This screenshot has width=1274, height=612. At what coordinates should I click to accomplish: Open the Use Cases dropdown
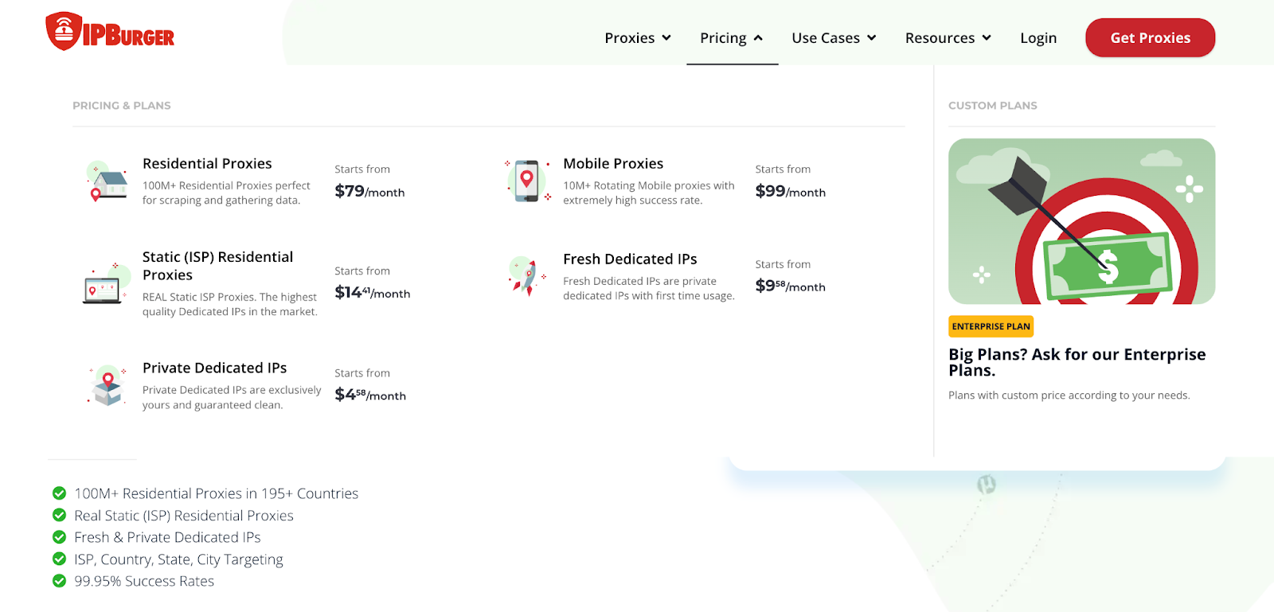(x=834, y=38)
